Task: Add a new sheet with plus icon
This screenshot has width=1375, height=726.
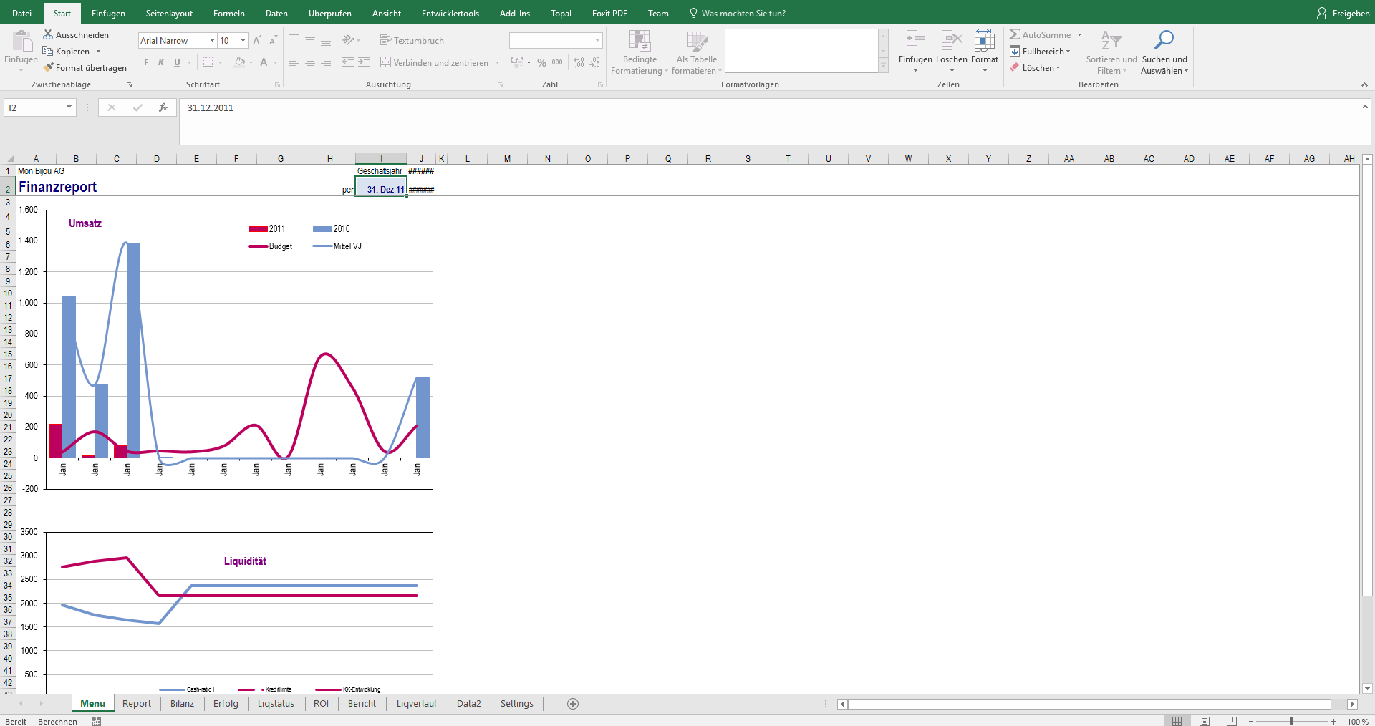Action: coord(573,704)
